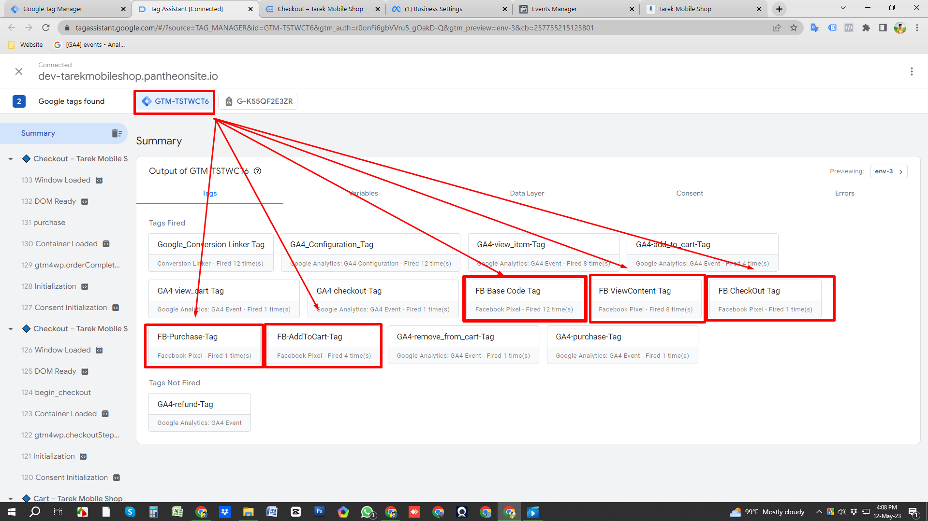Open a new browser tab
928x521 pixels.
779,9
